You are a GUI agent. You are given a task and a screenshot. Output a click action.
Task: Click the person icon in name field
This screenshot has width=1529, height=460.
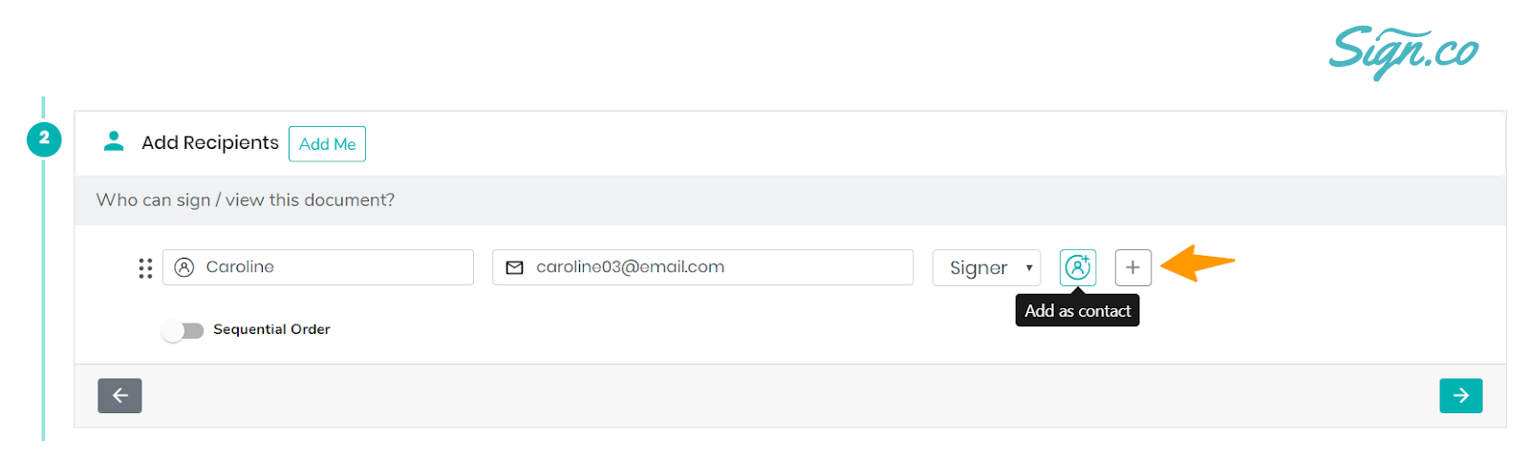click(x=184, y=267)
